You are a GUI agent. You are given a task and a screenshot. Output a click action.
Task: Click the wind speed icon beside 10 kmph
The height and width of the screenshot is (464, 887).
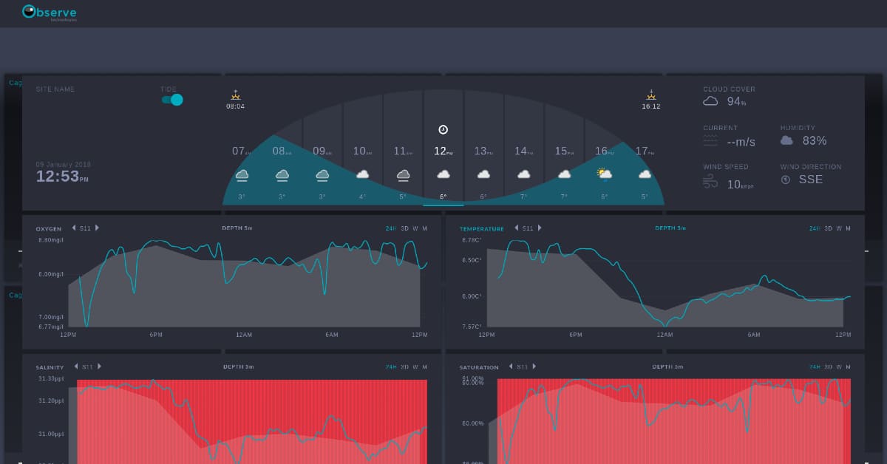click(x=710, y=182)
